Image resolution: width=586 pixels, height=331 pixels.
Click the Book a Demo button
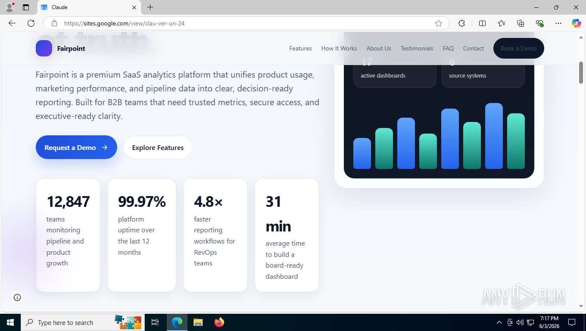518,48
